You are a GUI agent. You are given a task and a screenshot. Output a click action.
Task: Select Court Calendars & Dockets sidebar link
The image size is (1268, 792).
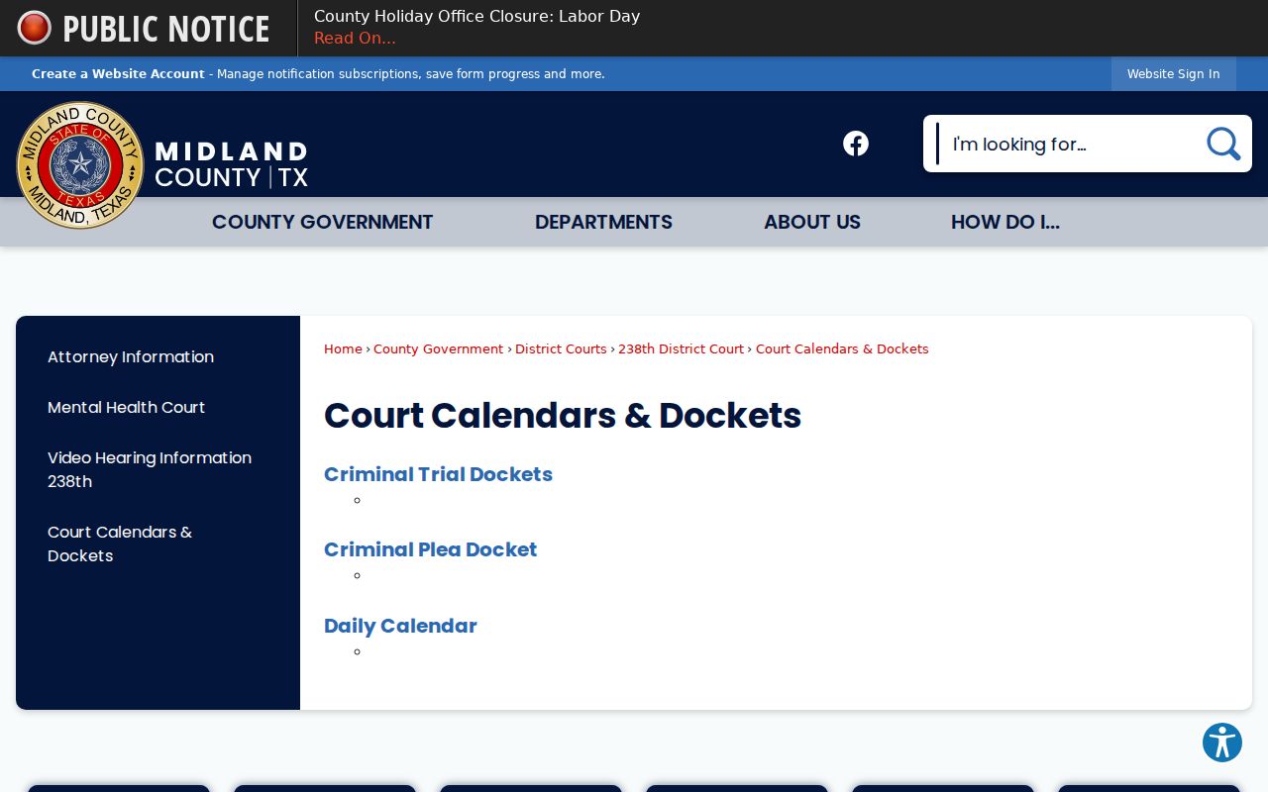click(x=120, y=544)
